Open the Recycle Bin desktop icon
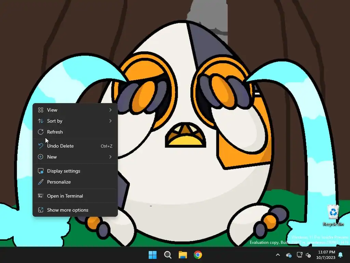 [333, 215]
